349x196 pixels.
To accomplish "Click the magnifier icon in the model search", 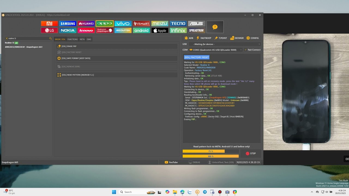I will [50, 38].
